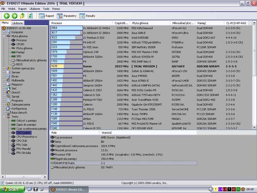
Task: Select the Odczyt z pamięci test
Action: click(26, 121)
